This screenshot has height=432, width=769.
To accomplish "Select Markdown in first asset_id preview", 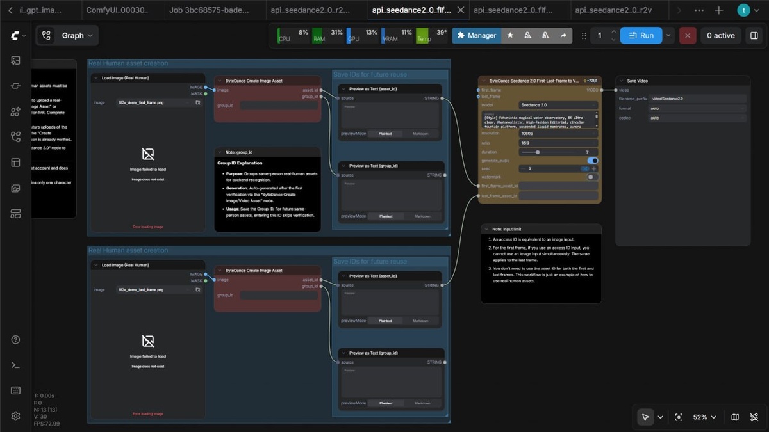I will click(420, 134).
